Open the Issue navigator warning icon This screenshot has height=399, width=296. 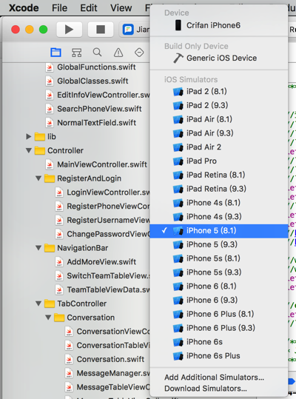[118, 53]
